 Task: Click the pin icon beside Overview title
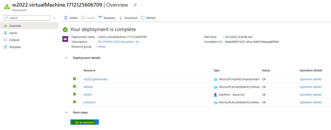[x=135, y=5]
